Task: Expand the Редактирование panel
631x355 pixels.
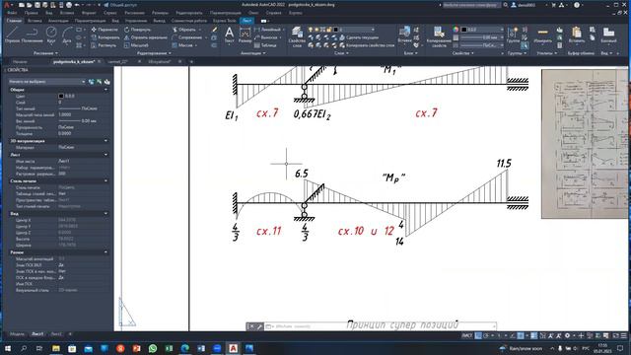Action: coord(154,53)
